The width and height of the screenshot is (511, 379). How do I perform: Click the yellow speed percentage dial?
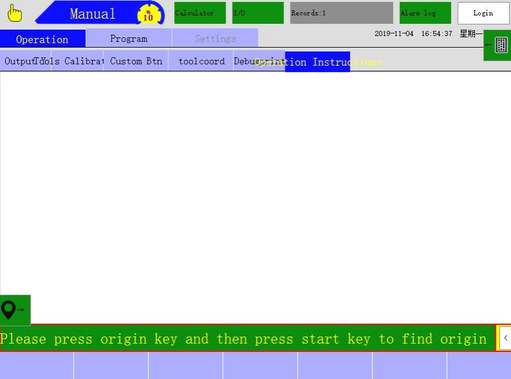coord(148,14)
